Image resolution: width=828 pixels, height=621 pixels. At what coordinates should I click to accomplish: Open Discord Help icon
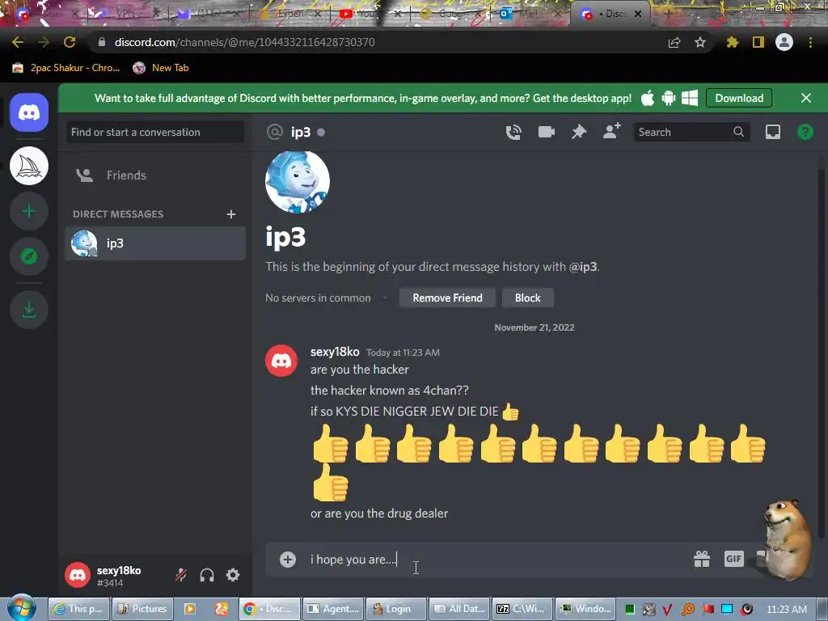point(805,132)
